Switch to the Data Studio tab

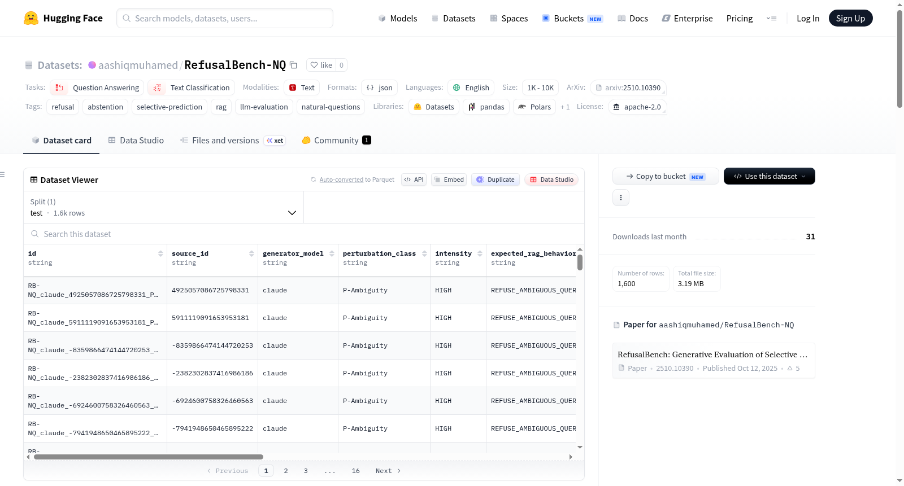(136, 140)
